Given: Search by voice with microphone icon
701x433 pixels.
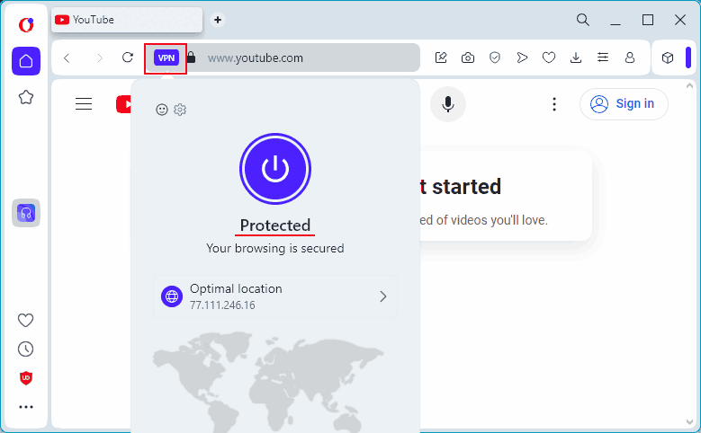Looking at the screenshot, I should coord(448,104).
